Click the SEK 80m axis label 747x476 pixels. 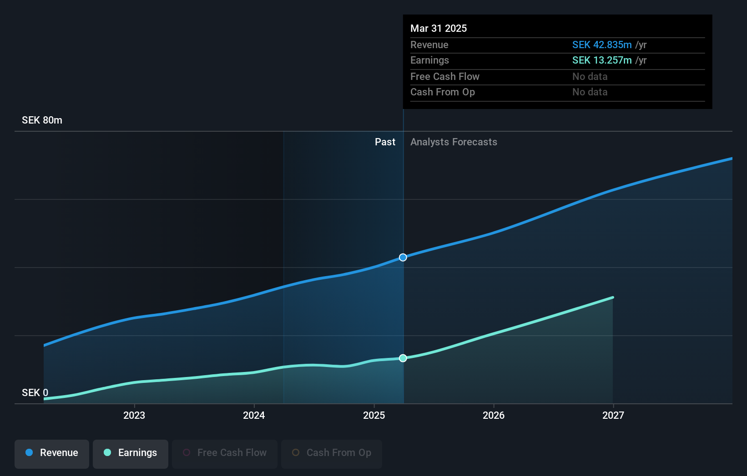pyautogui.click(x=42, y=120)
